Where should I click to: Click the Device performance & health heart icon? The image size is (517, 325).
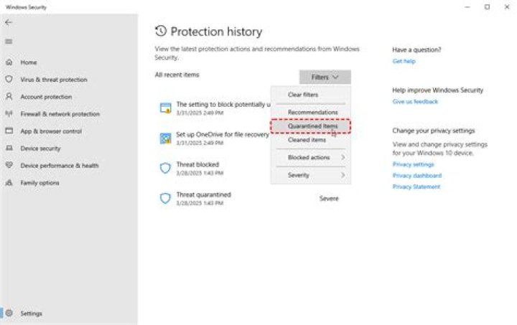point(9,165)
